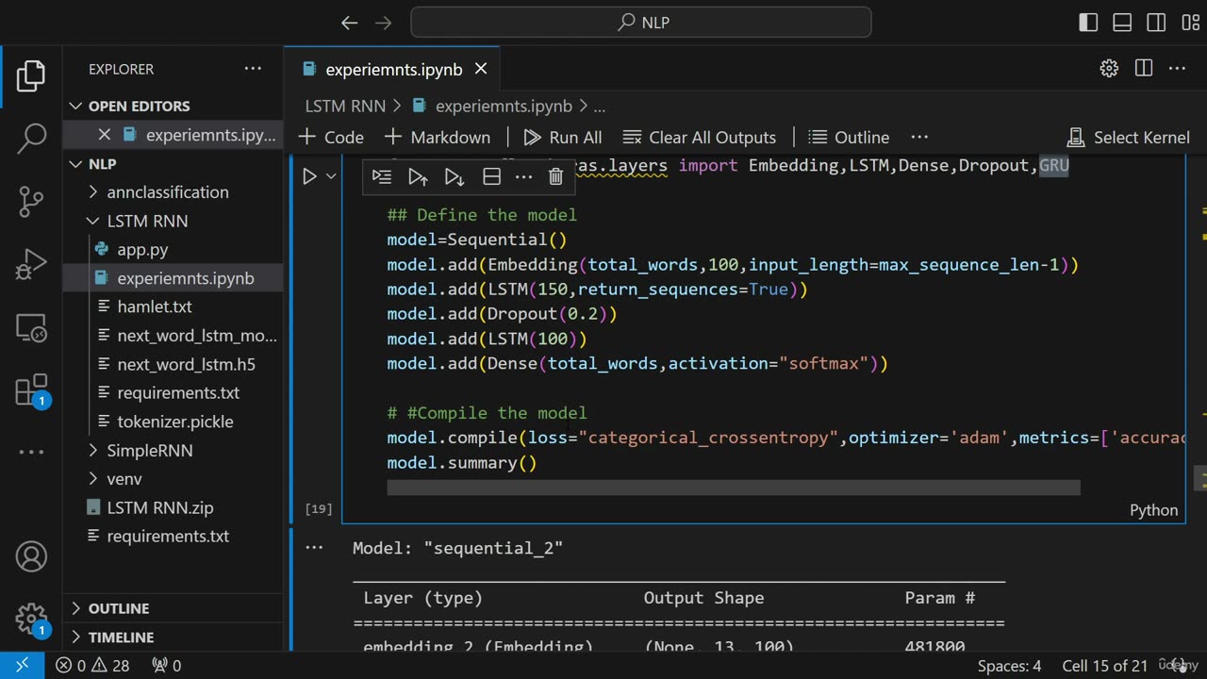Select Kernel for the notebook
Viewport: 1207px width, 679px height.
1128,137
